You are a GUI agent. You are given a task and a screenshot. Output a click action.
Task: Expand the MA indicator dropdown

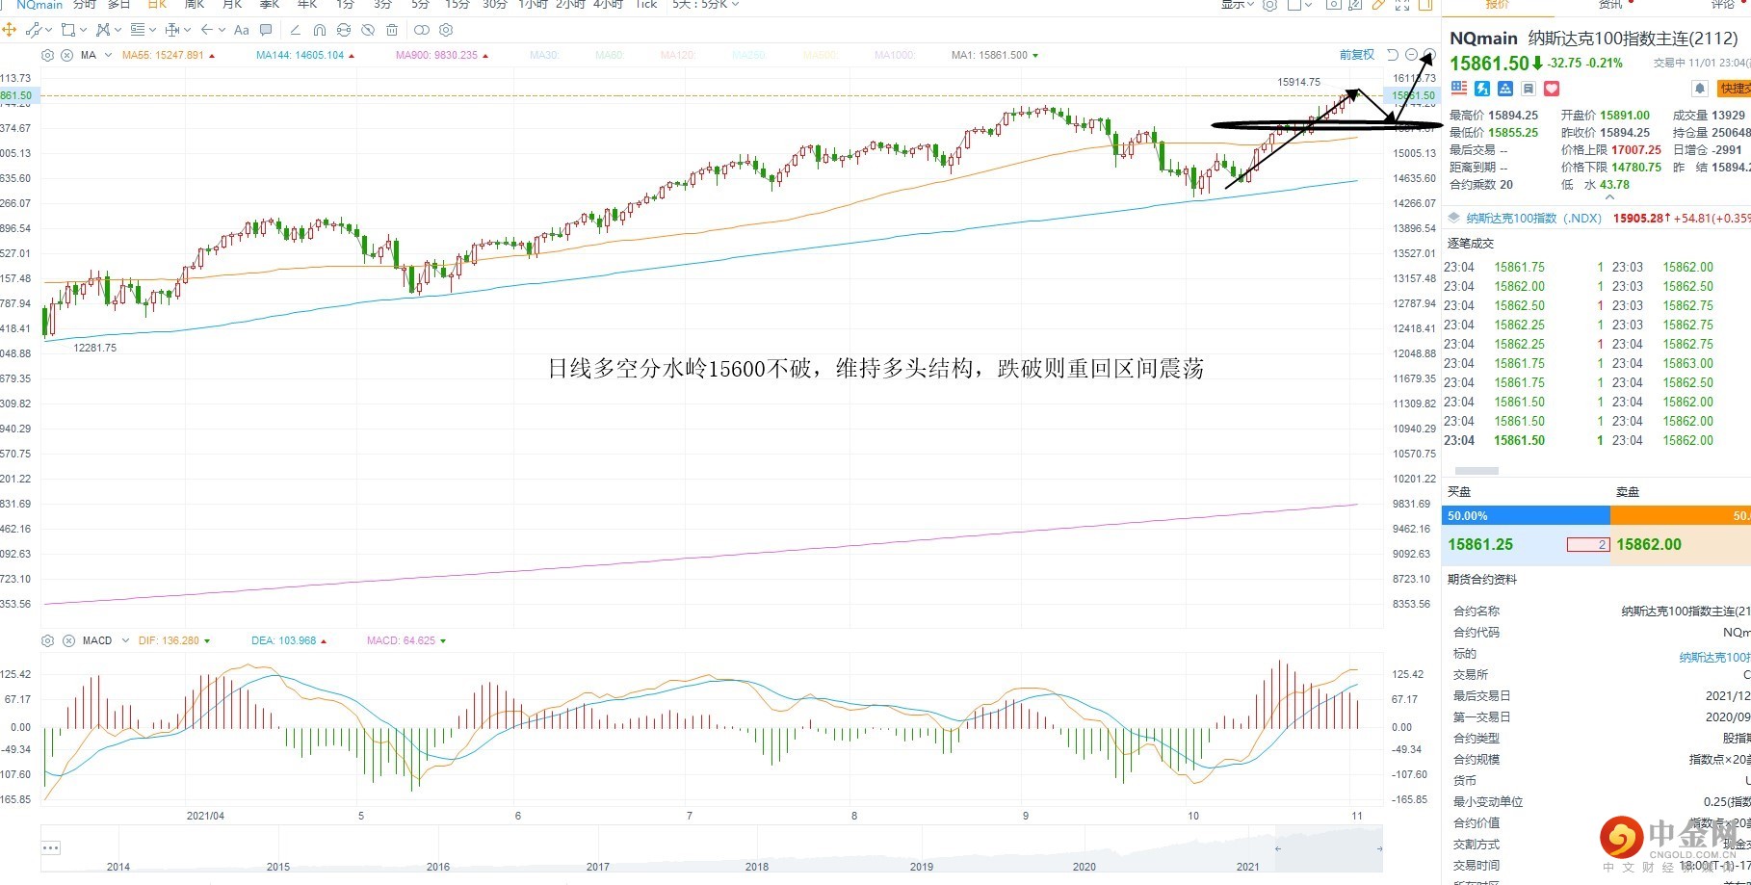108,55
